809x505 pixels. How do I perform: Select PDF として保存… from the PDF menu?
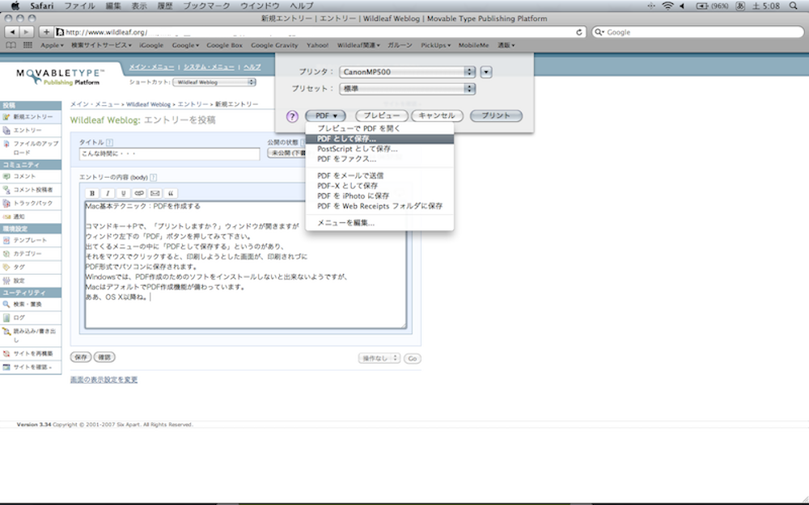(x=379, y=139)
